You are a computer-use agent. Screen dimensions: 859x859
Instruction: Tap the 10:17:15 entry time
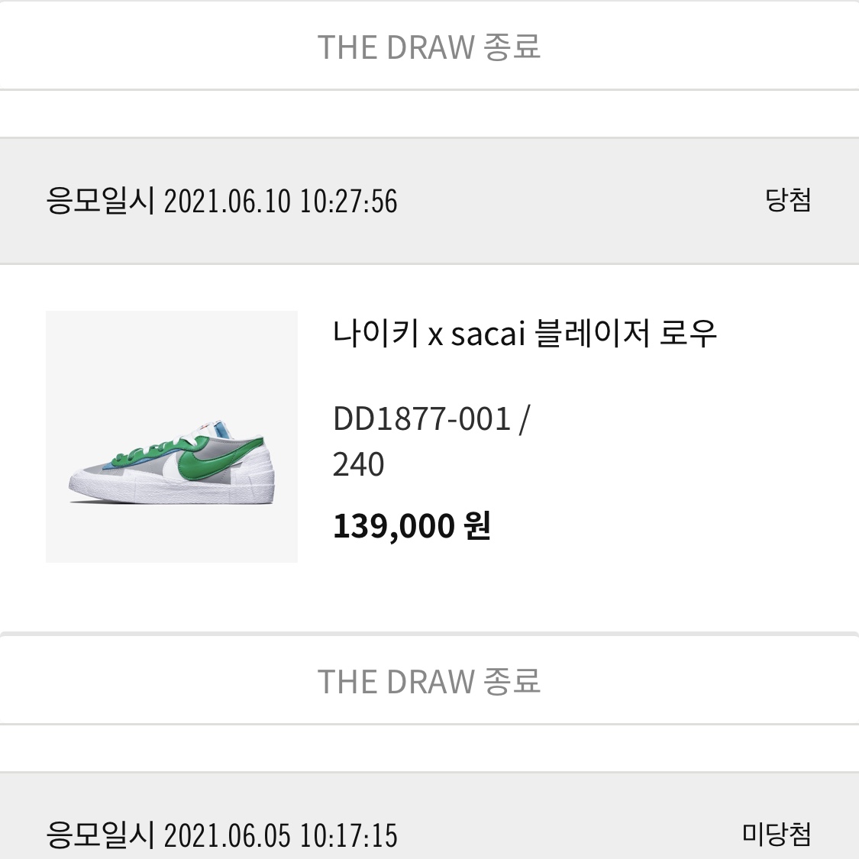(348, 835)
